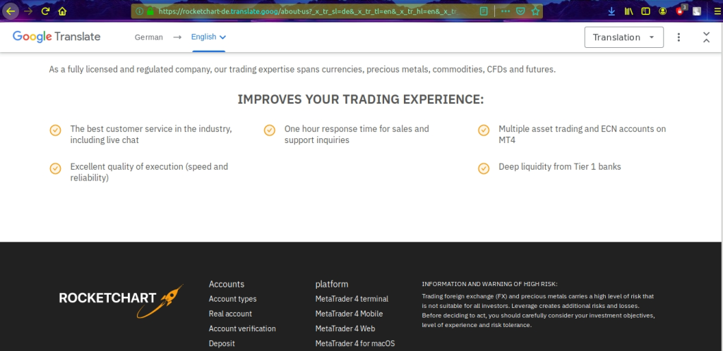
Task: Open MetaTrader 4 for macOS link
Action: tap(355, 343)
